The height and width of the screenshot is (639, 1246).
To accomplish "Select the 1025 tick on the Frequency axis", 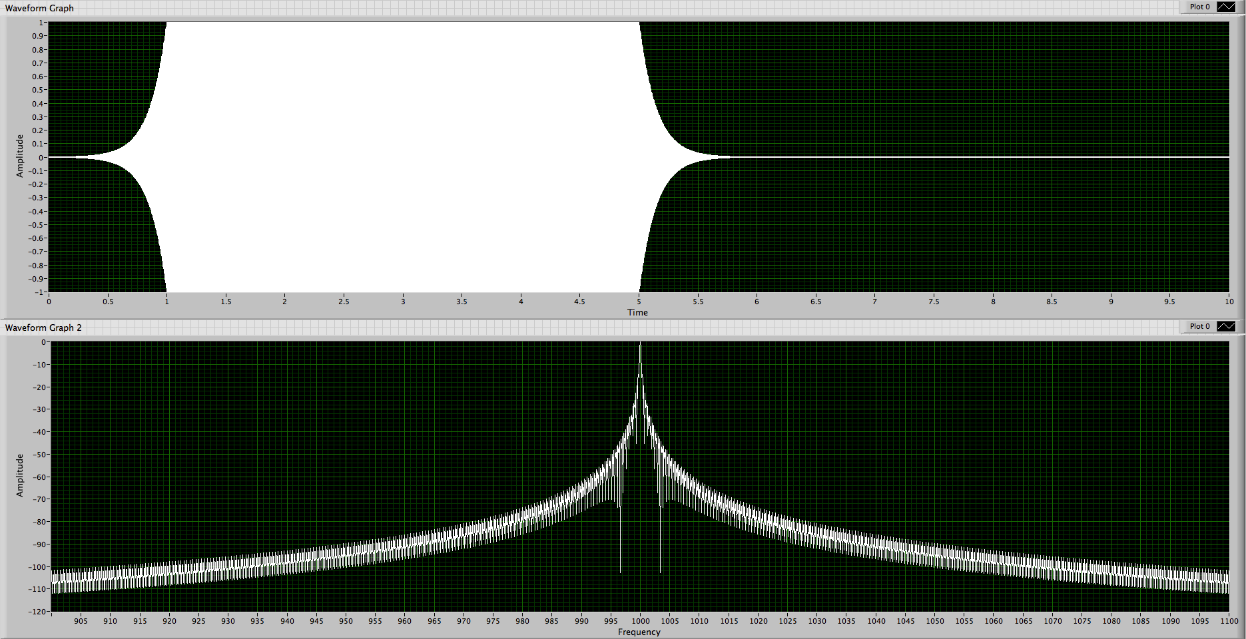I will [x=788, y=621].
